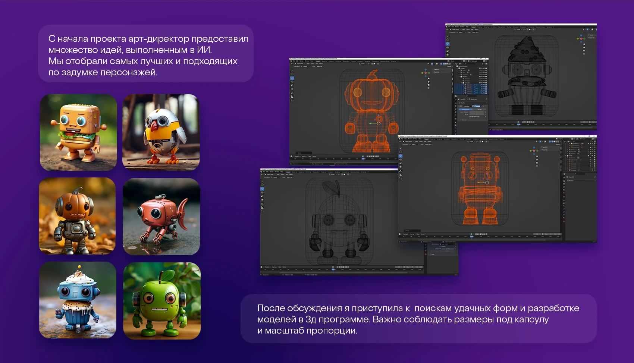Pick the Scale tool from the viewport toolbar

click(292, 86)
